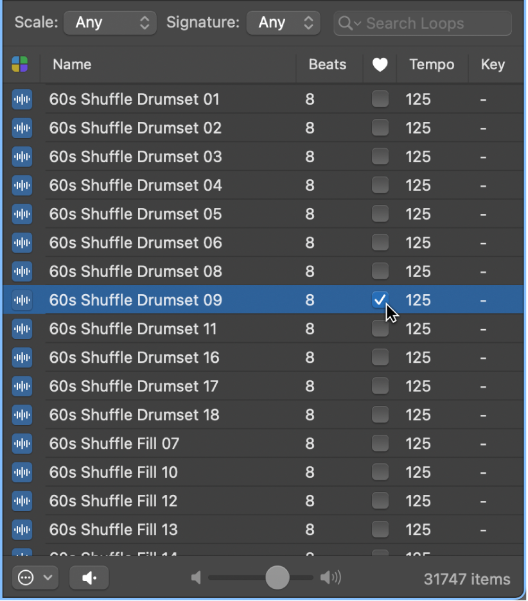528x601 pixels.
Task: Sort loops by the Tempo column
Action: coord(432,64)
